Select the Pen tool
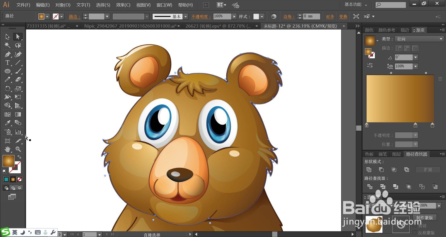Screen dimensions: 446x237 8,54
